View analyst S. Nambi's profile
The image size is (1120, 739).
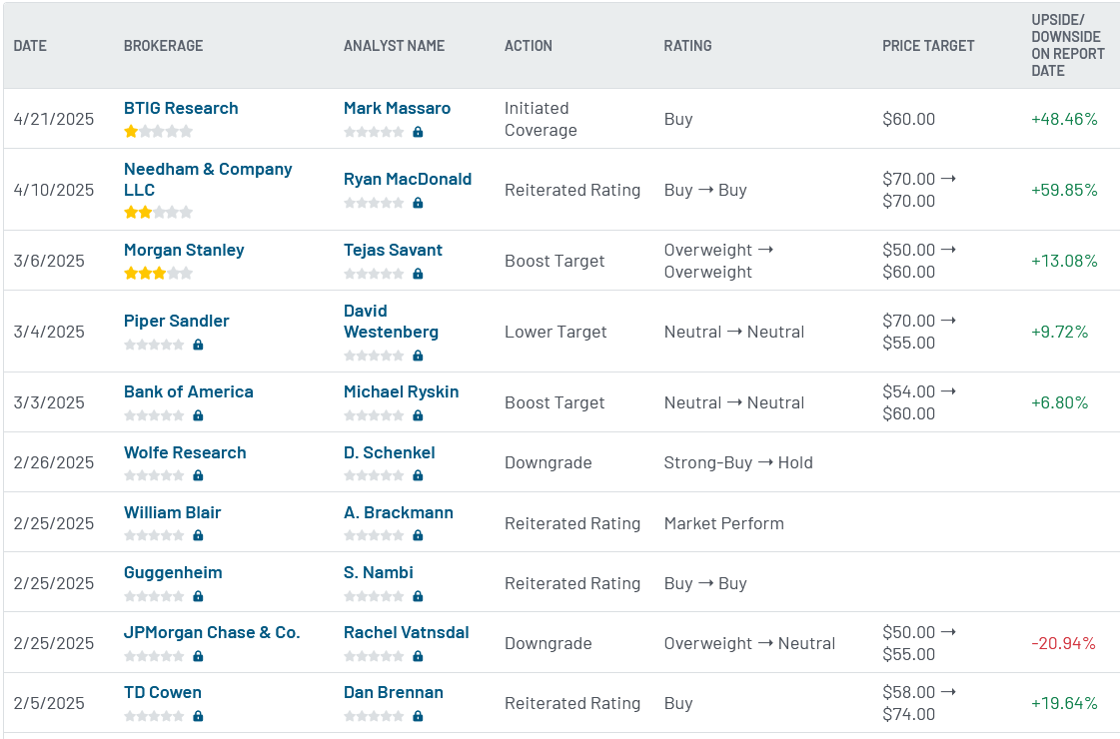tap(379, 572)
